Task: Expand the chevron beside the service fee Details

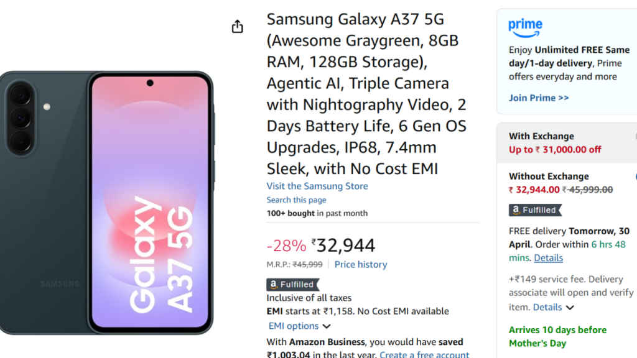Action: coord(570,307)
